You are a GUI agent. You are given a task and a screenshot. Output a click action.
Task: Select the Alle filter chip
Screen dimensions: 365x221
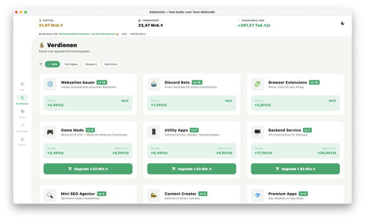pos(52,64)
